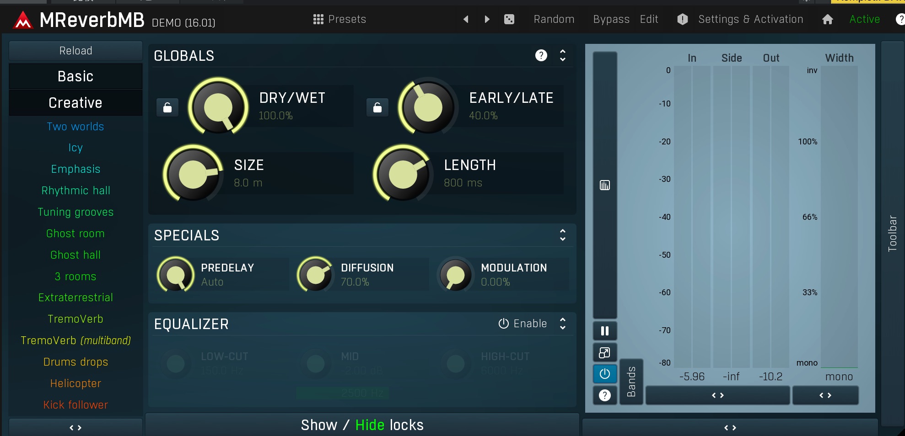Image resolution: width=905 pixels, height=436 pixels.
Task: Click the random dice preset icon
Action: coord(509,19)
